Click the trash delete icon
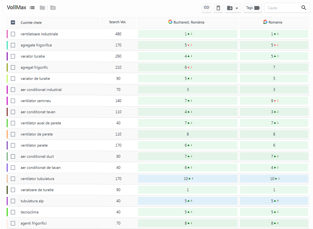The width and height of the screenshot is (313, 229). [218, 8]
